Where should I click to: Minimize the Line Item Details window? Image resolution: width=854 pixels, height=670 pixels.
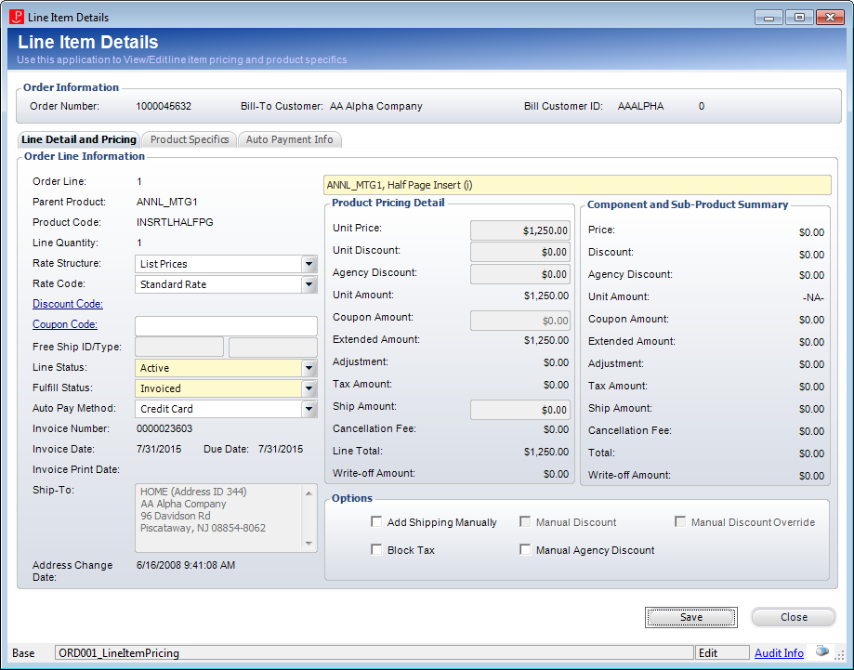[x=769, y=18]
